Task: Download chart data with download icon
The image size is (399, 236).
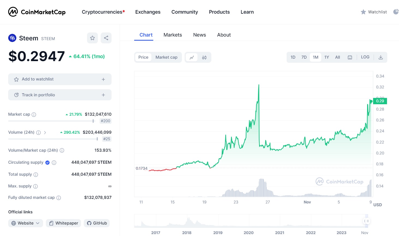Action: [x=381, y=57]
